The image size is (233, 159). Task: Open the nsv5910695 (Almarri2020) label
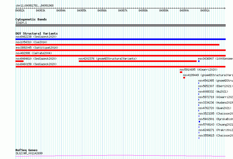coord(198,70)
